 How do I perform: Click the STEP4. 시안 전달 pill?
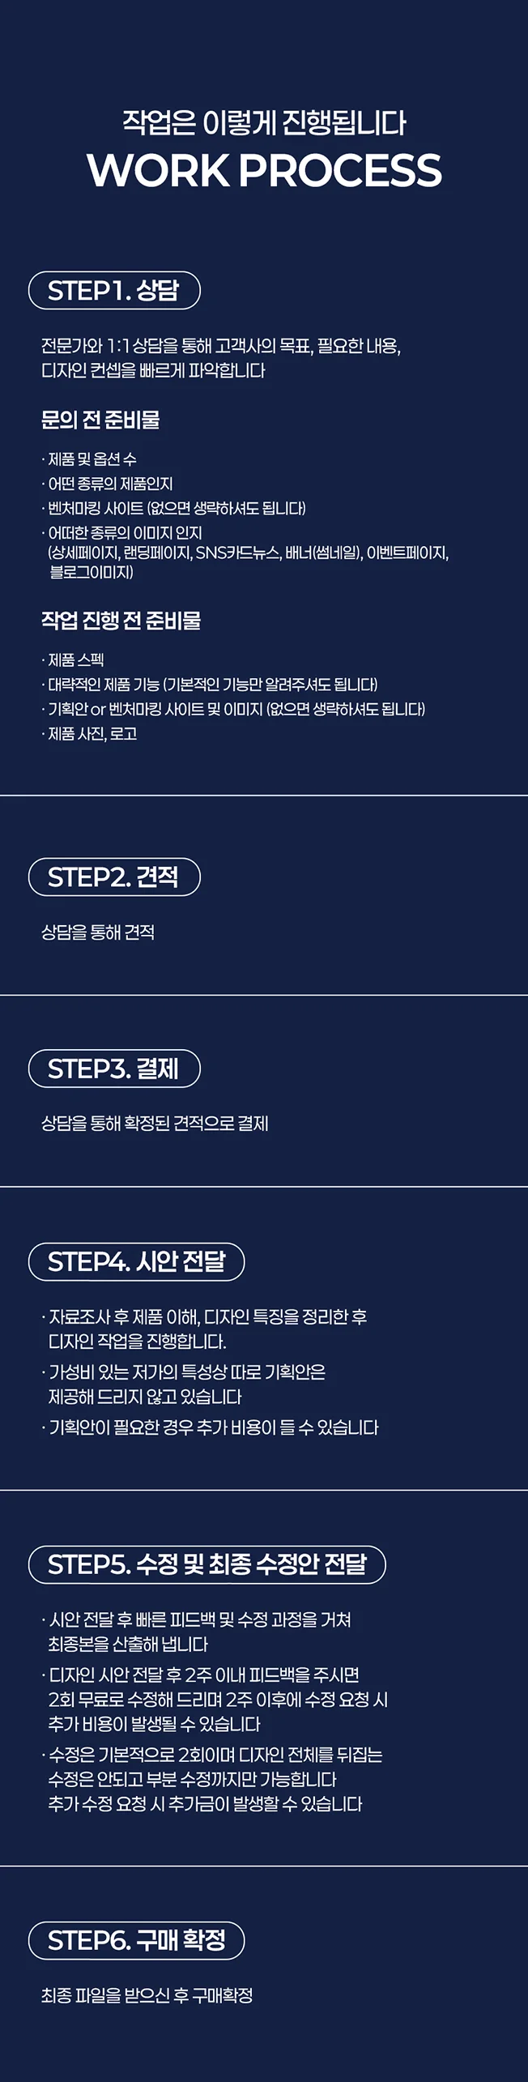(136, 1261)
